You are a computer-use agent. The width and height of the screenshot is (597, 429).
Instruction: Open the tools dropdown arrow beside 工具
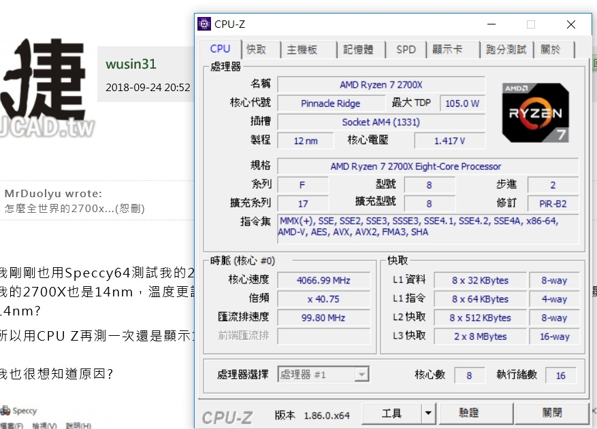coord(428,413)
